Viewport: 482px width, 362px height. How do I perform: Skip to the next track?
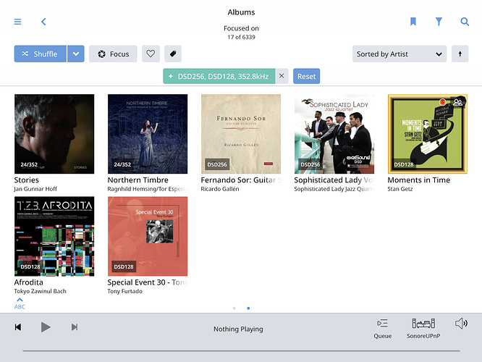pos(75,327)
